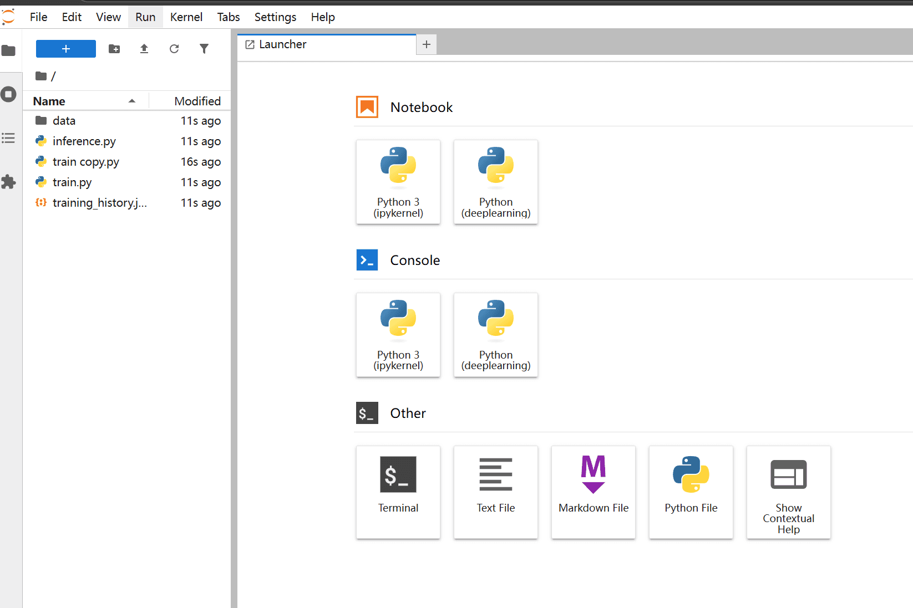Open the Kernel menu
Image resolution: width=913 pixels, height=608 pixels.
coord(186,17)
